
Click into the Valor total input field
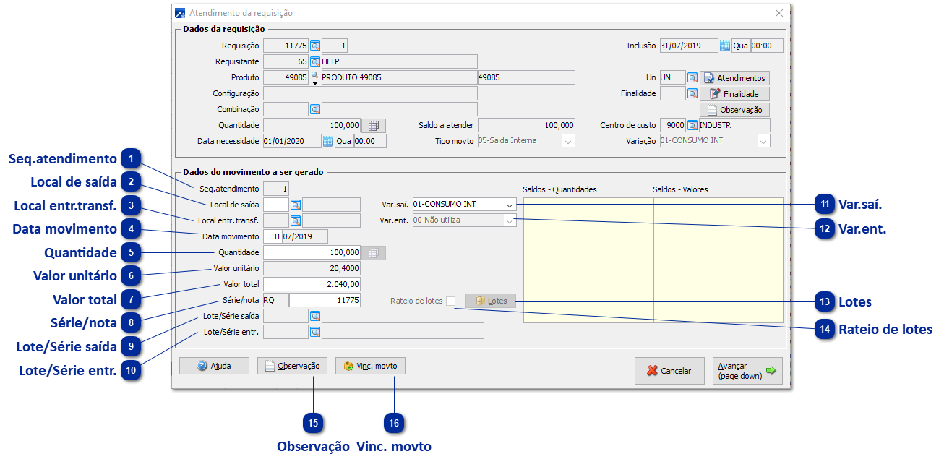(x=312, y=284)
